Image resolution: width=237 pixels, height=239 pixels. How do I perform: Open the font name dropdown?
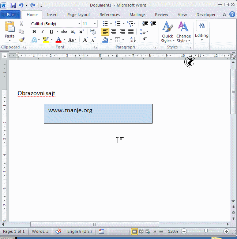79,24
